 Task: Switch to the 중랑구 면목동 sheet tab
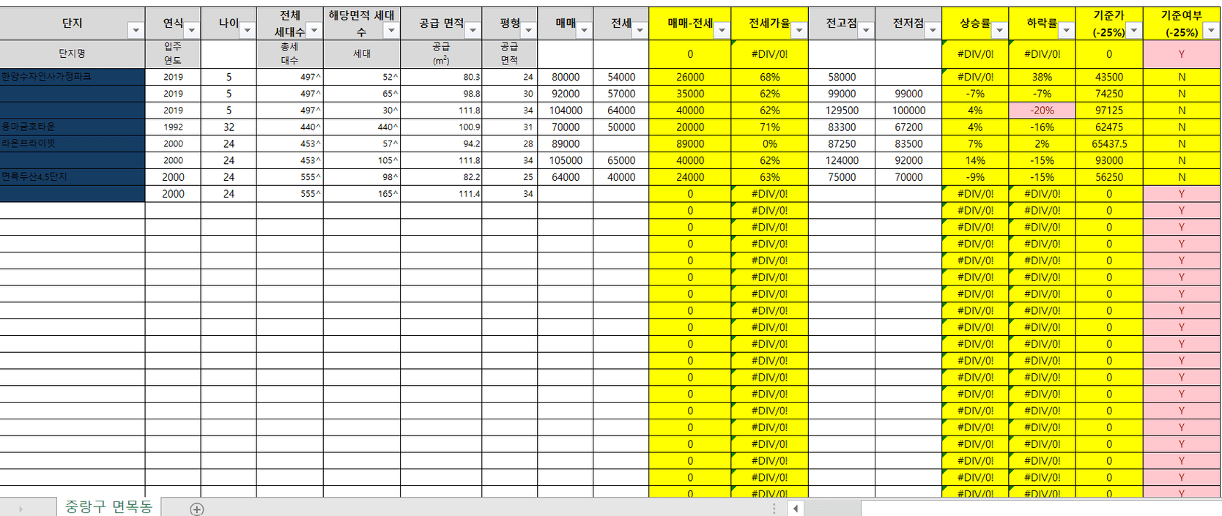click(108, 506)
